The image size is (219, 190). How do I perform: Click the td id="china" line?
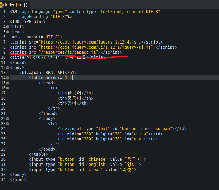[110, 134]
